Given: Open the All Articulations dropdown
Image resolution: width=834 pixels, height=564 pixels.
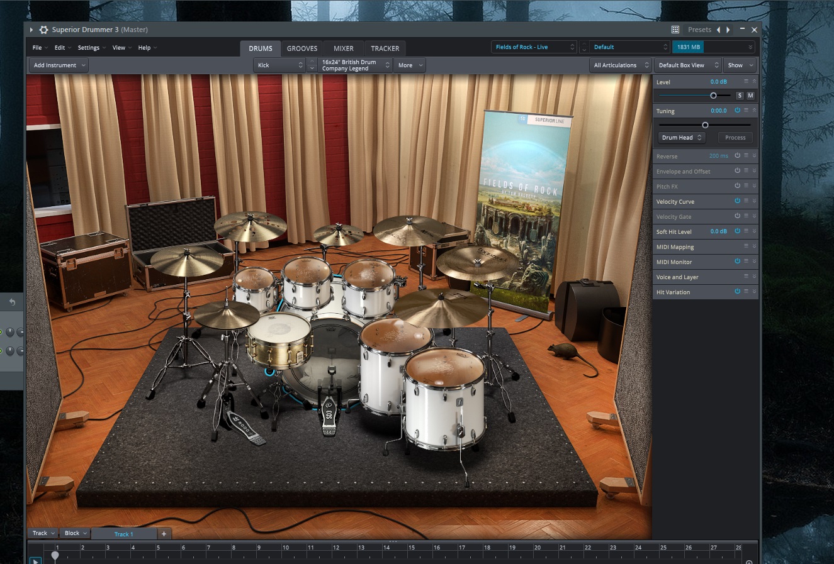Looking at the screenshot, I should [621, 65].
